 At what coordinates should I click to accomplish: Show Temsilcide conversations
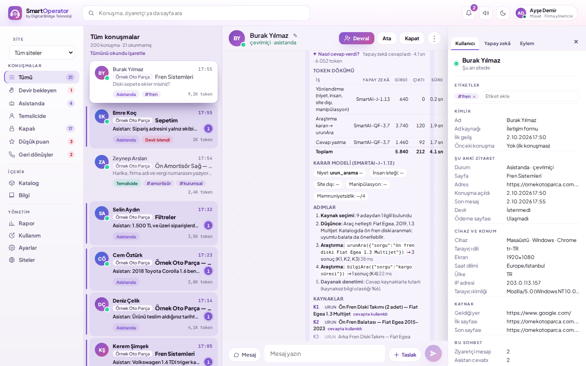(x=42, y=116)
